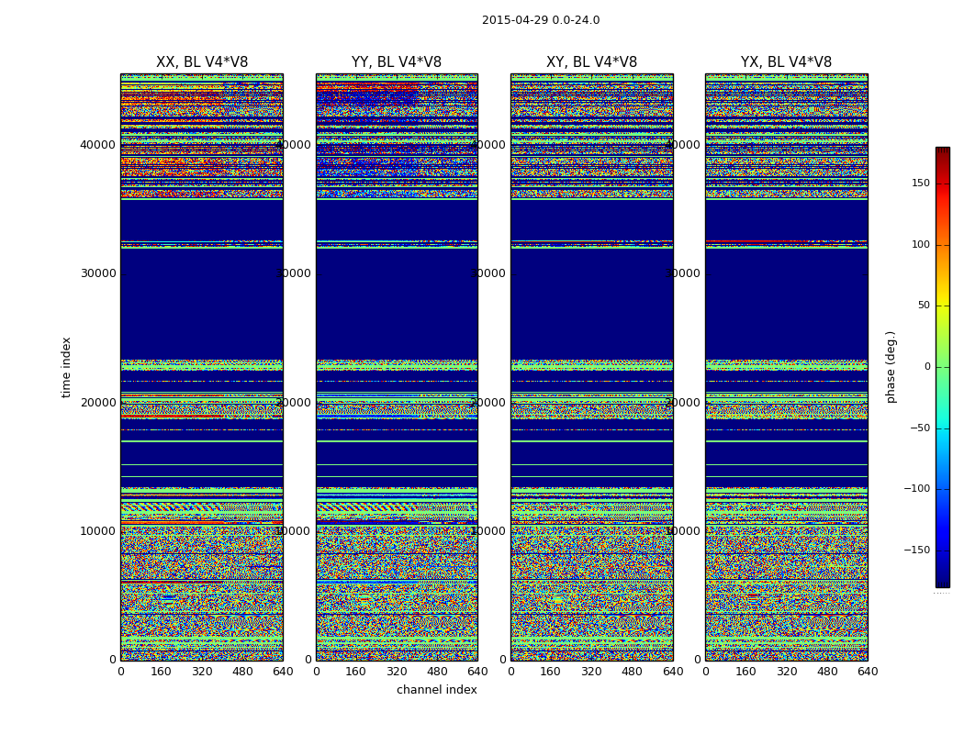This screenshot has width=964, height=734.
Task: Click the 40000 tick left of XX plot
Action: coord(97,144)
